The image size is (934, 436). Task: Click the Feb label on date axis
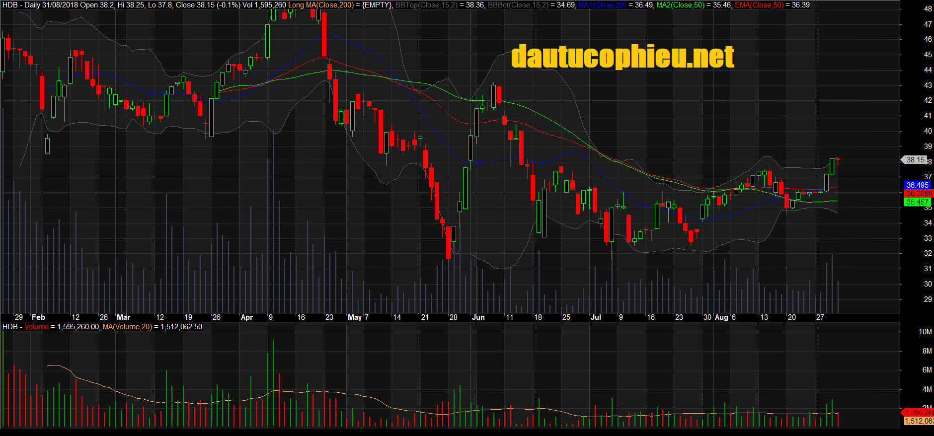point(38,317)
